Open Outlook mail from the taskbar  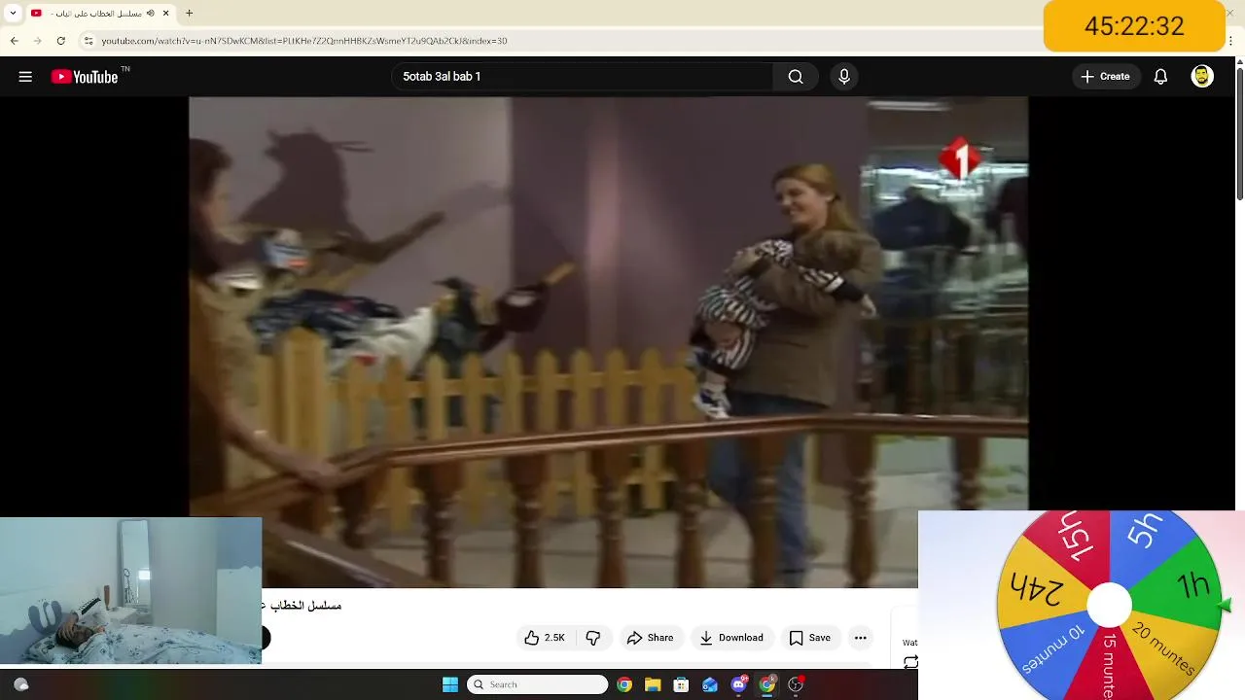(x=710, y=684)
